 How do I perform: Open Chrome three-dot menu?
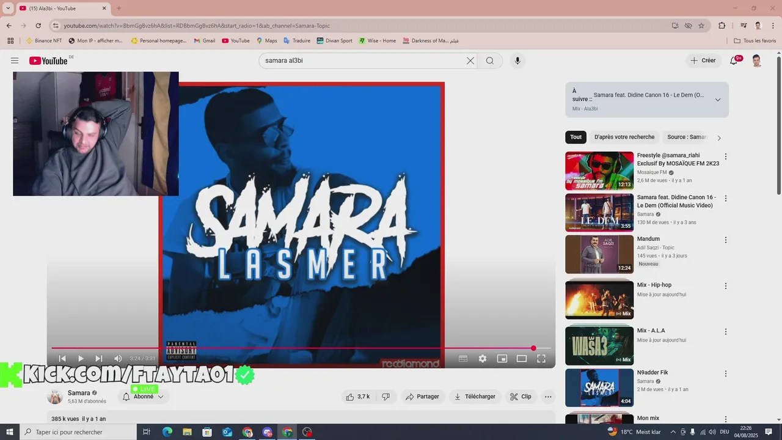coord(772,26)
